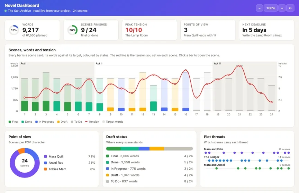Click the zoom in plus button
Image resolution: width=299 pixels, height=193 pixels.
coord(282,8)
